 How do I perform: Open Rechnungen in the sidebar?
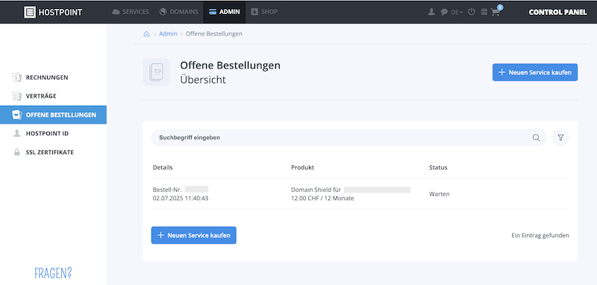[53, 77]
